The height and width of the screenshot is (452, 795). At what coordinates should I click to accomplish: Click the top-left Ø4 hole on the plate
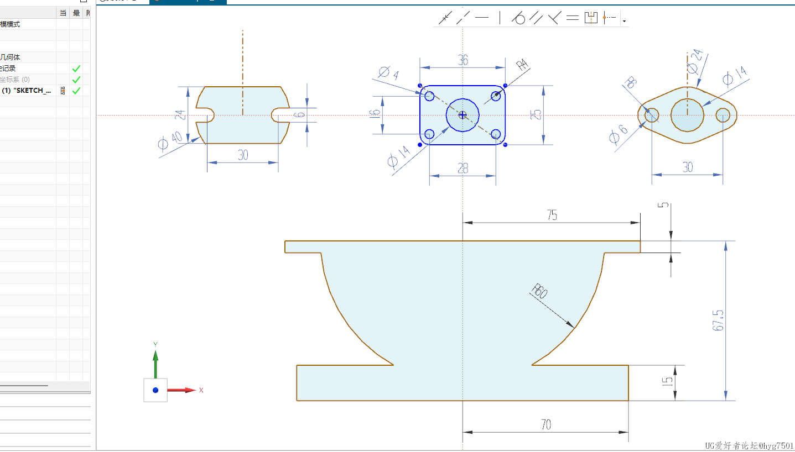[429, 96]
